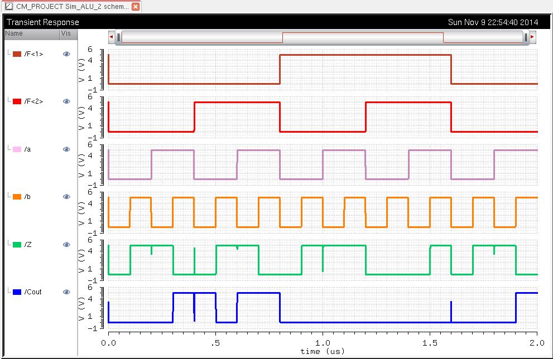
Task: Click the 1.0 tick label on time axis
Action: [x=323, y=343]
